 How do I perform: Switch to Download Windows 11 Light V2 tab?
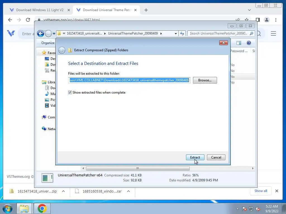pos(40,10)
